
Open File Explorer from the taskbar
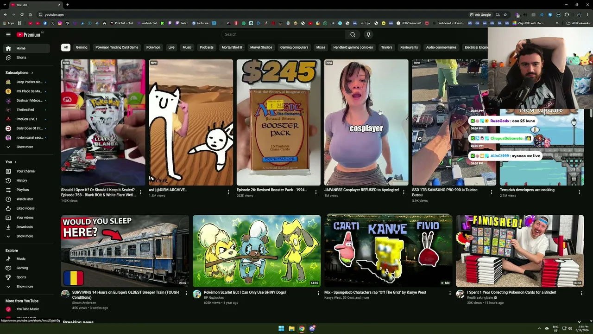(291, 328)
